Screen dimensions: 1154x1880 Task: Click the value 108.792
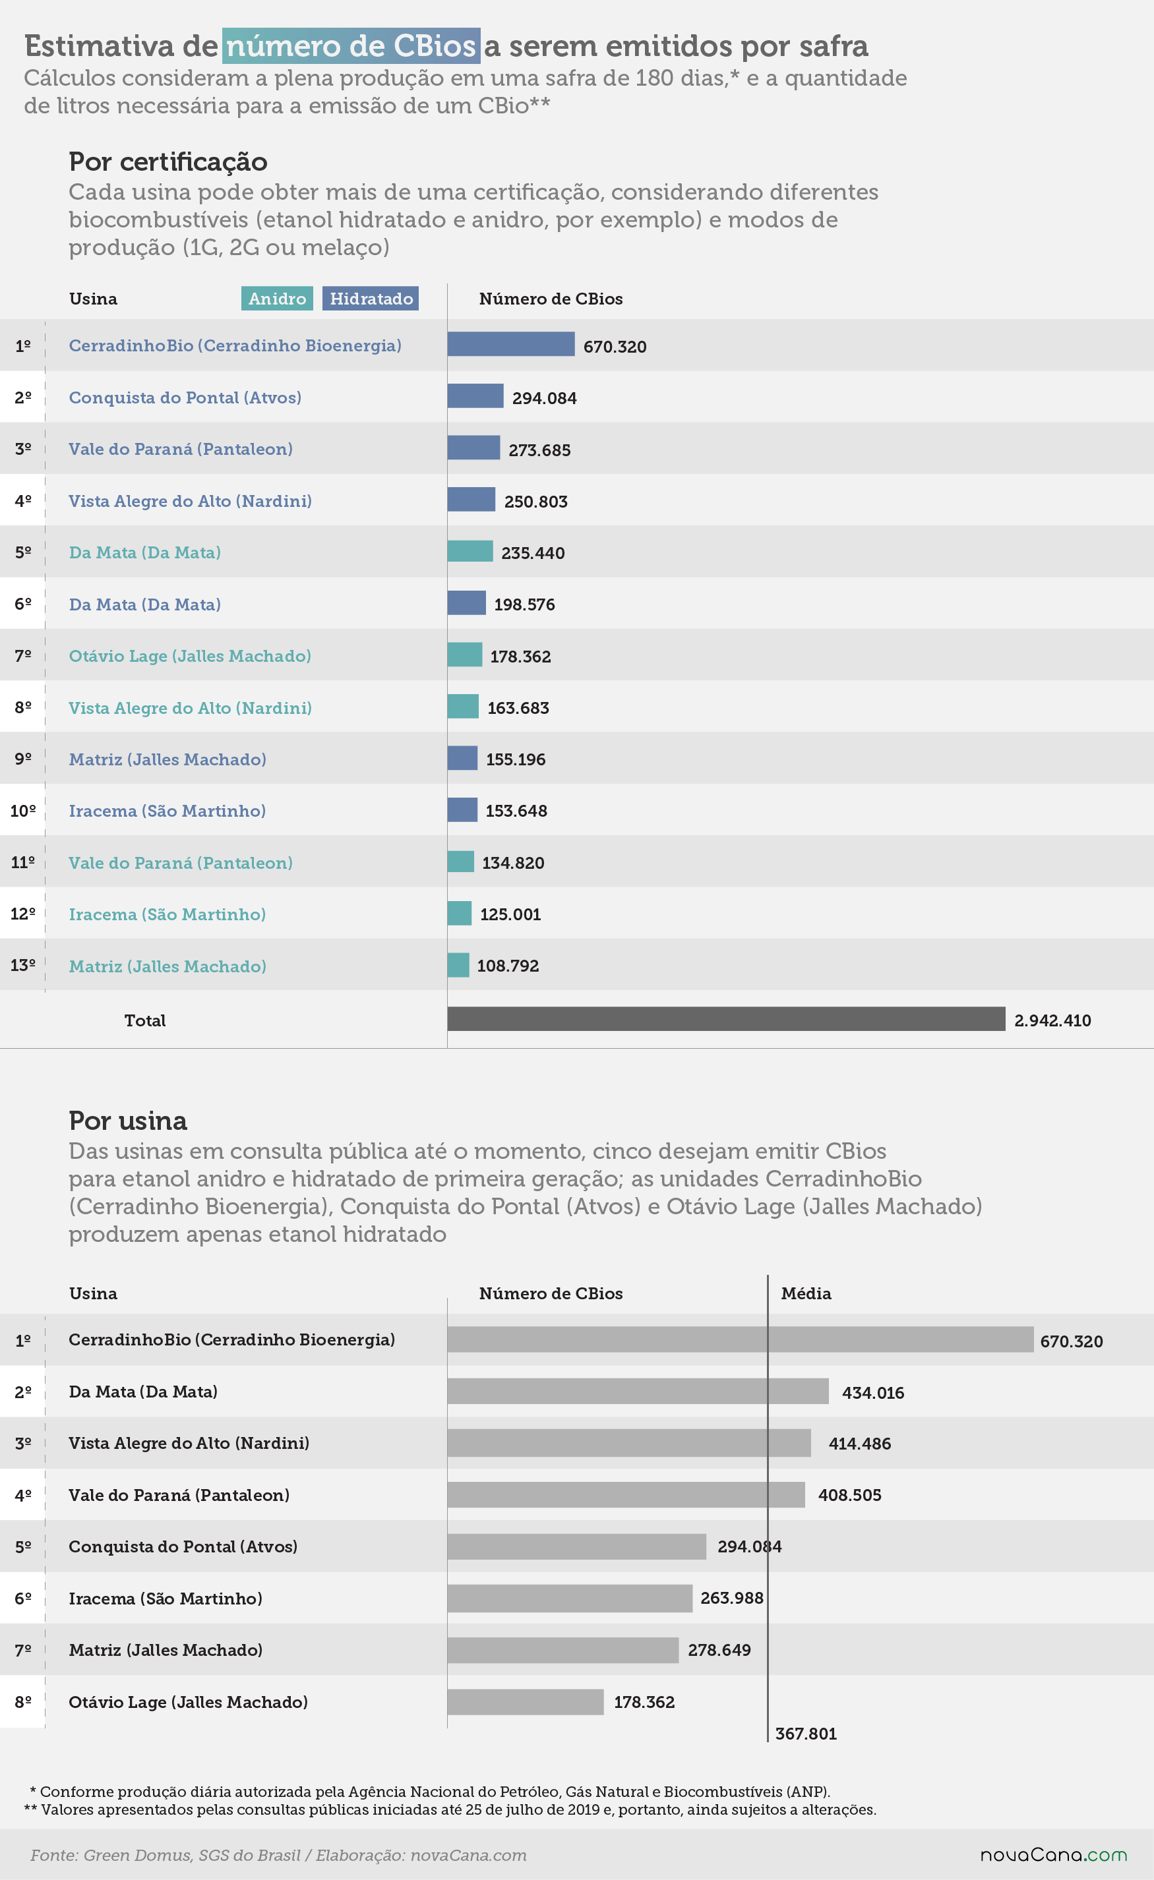click(x=508, y=966)
